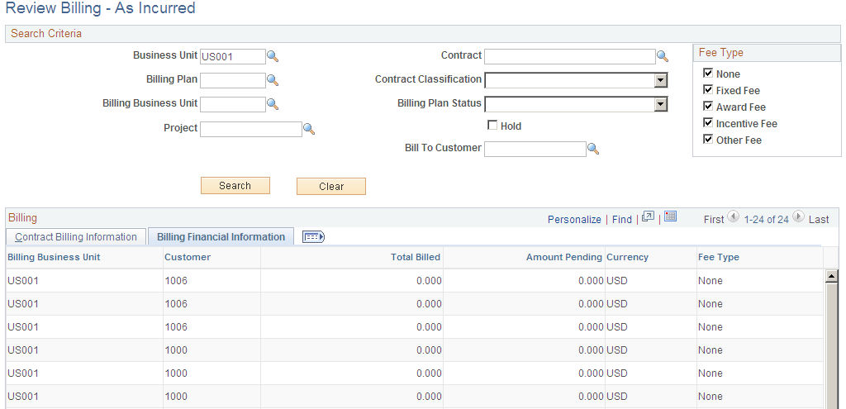Sort by Currency column header
Viewport: 846px width, 409px height.
click(x=628, y=257)
